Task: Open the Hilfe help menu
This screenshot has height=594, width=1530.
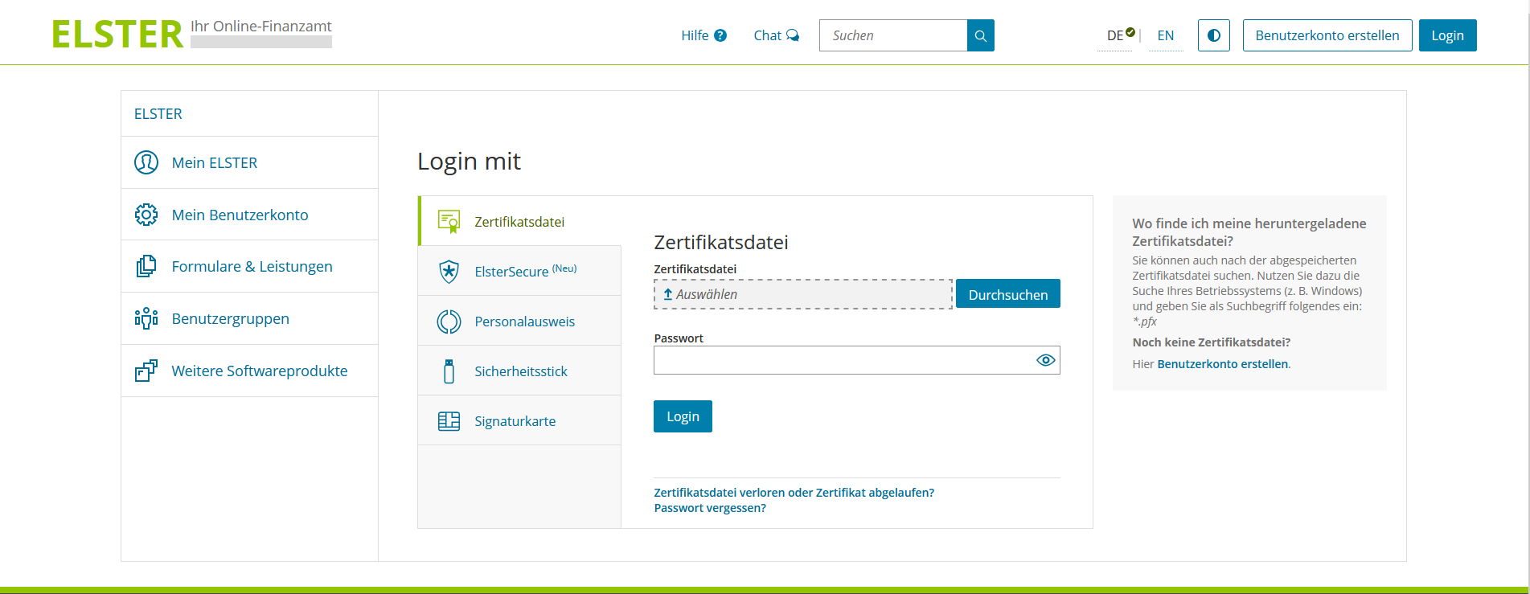Action: [703, 35]
